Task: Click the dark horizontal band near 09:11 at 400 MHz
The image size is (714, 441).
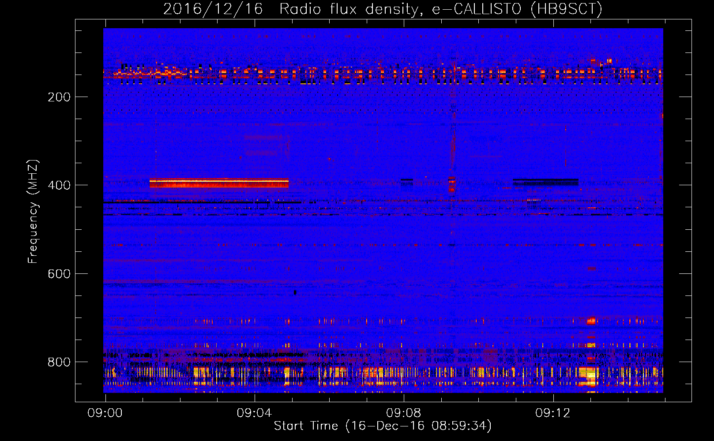Action: tap(545, 182)
